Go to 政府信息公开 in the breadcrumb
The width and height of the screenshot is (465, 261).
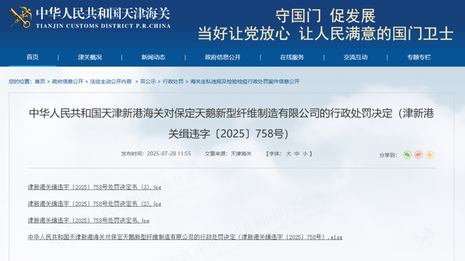point(68,81)
